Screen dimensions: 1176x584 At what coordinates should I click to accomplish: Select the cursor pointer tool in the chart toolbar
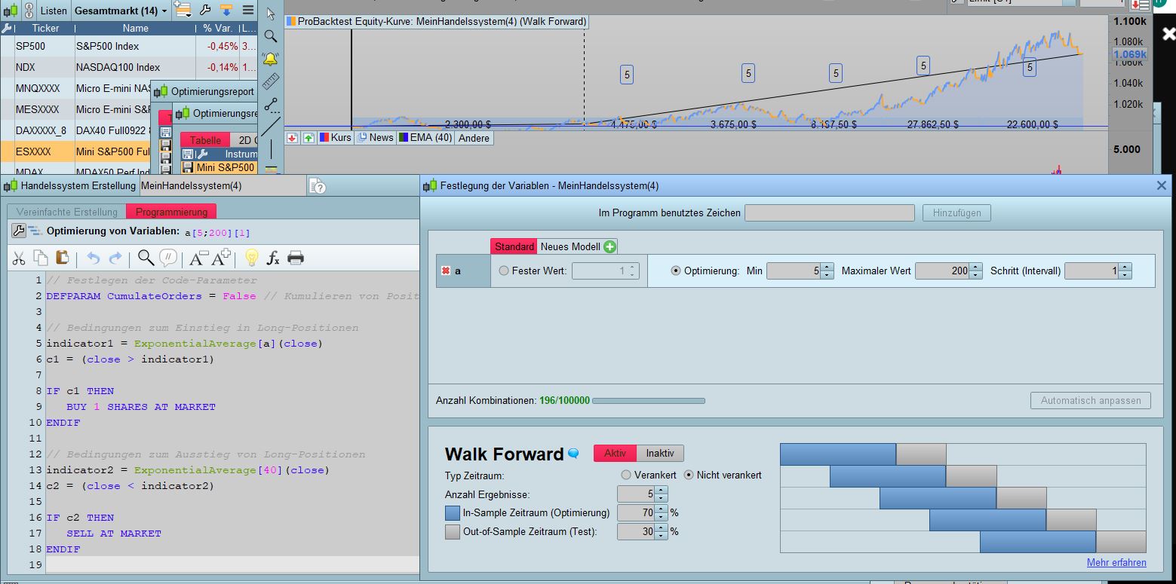[x=271, y=14]
